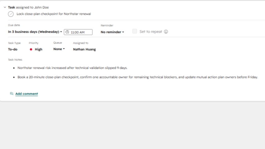This screenshot has height=149, width=265.
Task: Click the Assigned to label
Action: click(81, 43)
